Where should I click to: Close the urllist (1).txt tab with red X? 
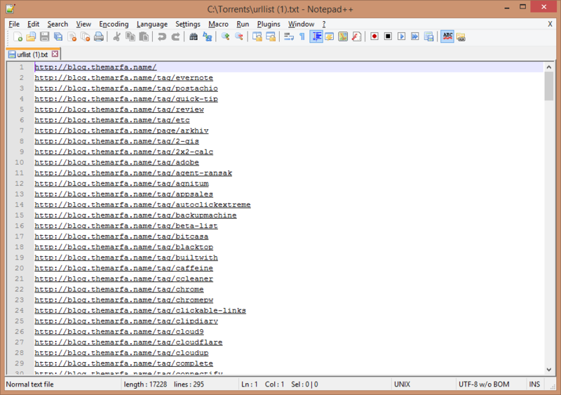[55, 54]
